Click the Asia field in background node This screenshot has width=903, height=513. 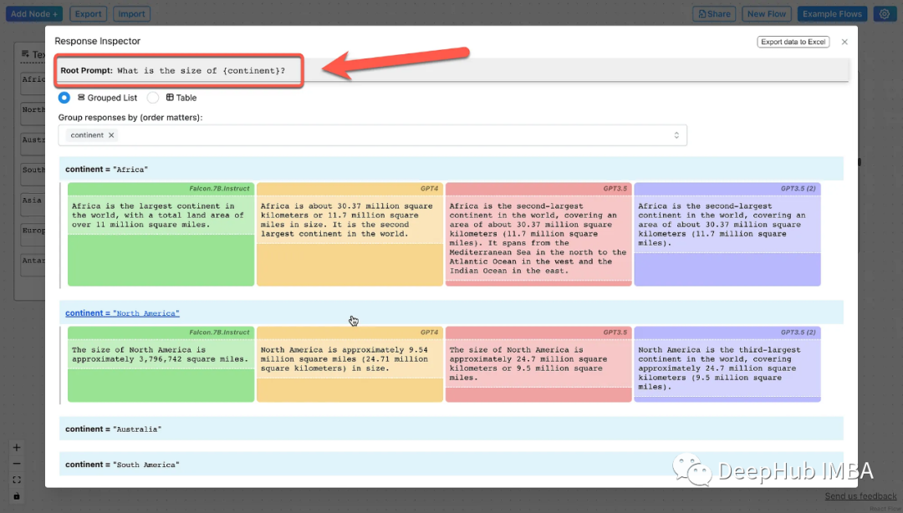[x=33, y=204]
